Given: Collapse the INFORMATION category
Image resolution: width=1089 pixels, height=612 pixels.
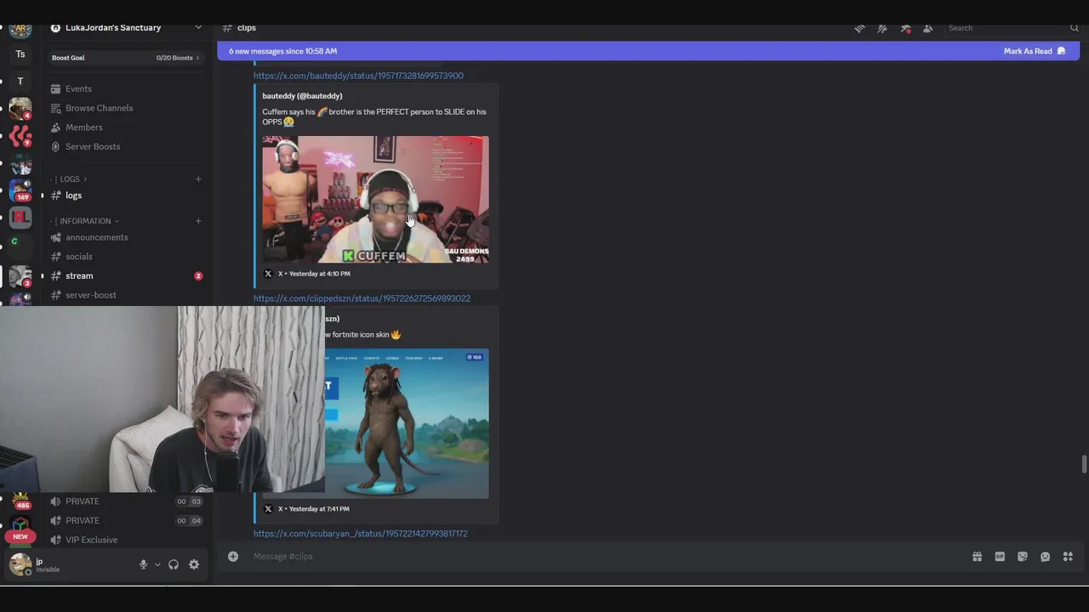Looking at the screenshot, I should click(85, 221).
